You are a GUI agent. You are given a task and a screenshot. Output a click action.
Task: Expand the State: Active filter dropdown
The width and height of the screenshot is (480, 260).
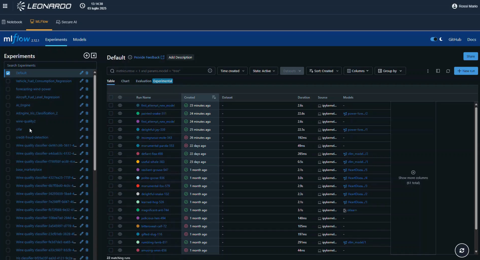[x=264, y=71]
